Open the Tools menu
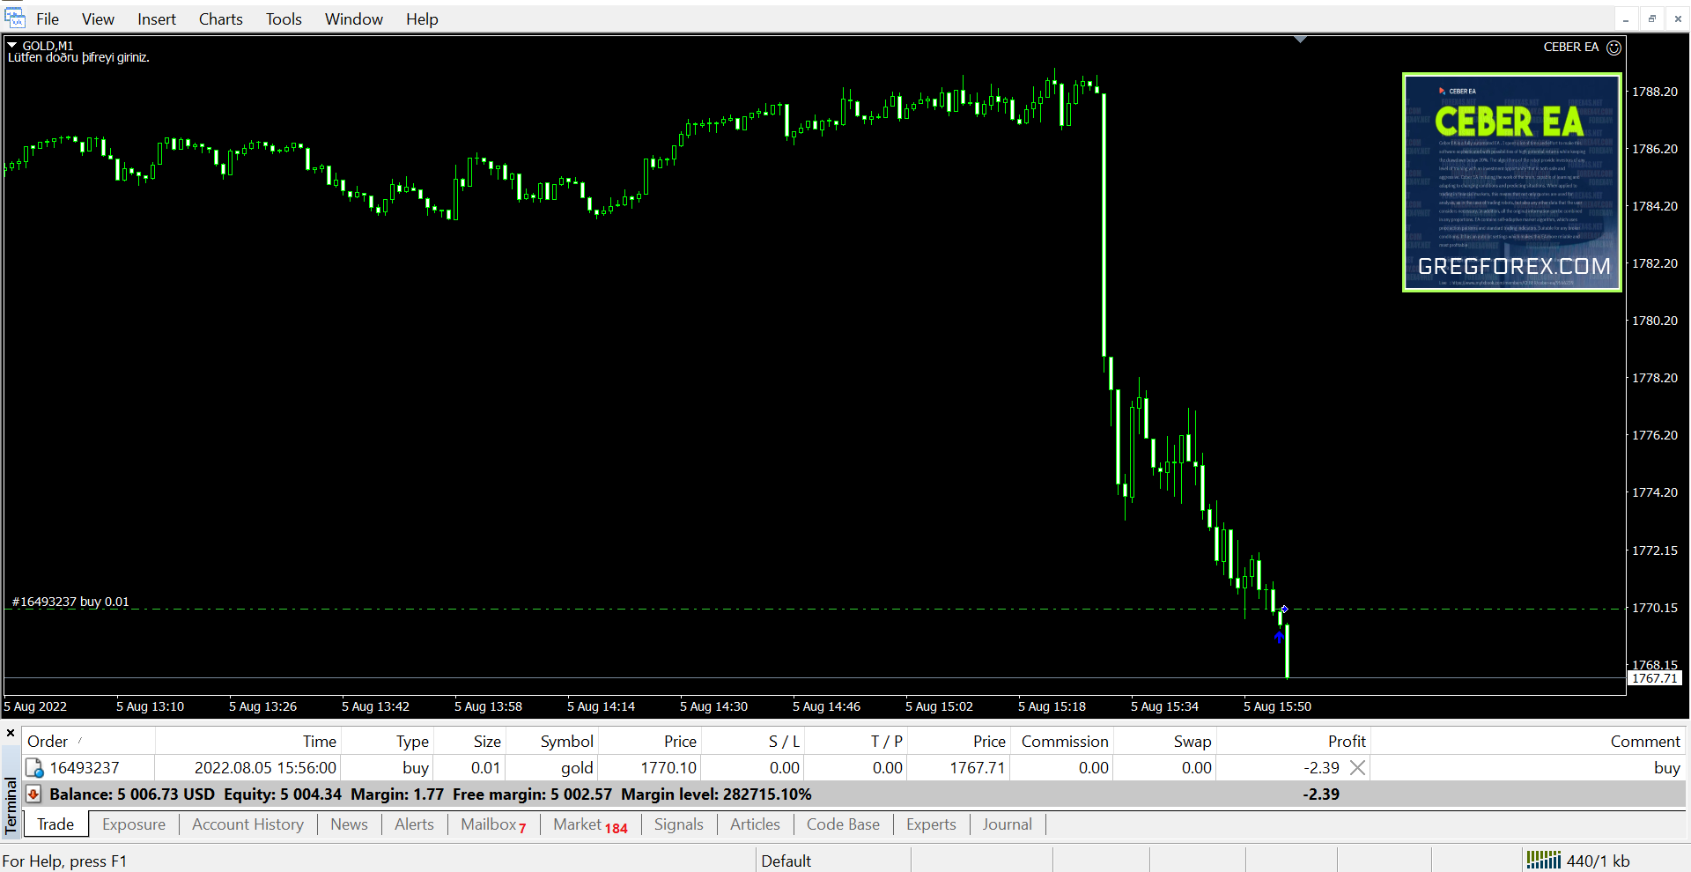The width and height of the screenshot is (1691, 872). pyautogui.click(x=284, y=19)
